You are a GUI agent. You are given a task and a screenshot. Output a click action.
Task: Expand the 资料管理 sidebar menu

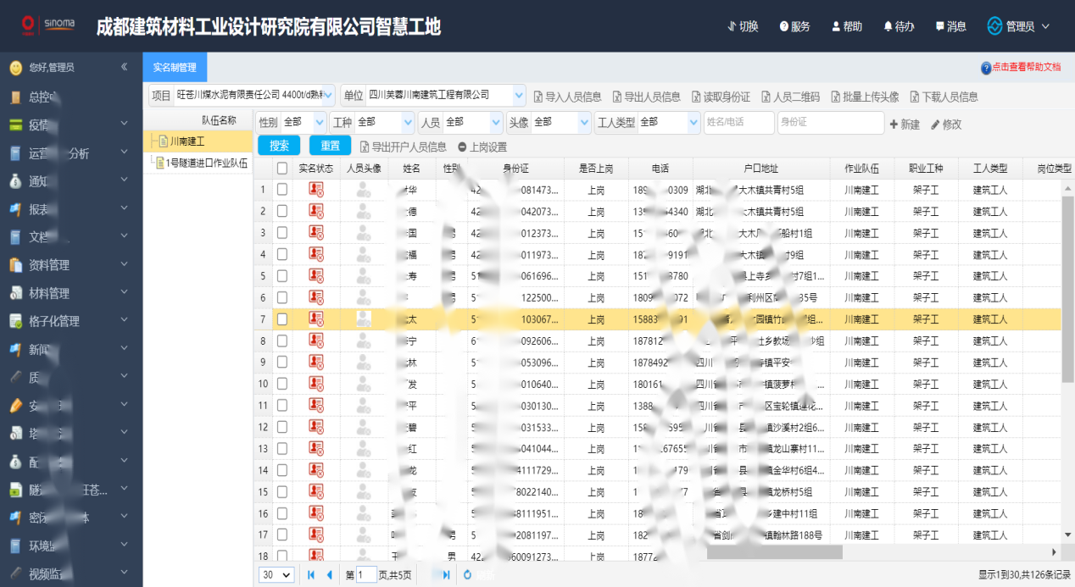pyautogui.click(x=71, y=265)
